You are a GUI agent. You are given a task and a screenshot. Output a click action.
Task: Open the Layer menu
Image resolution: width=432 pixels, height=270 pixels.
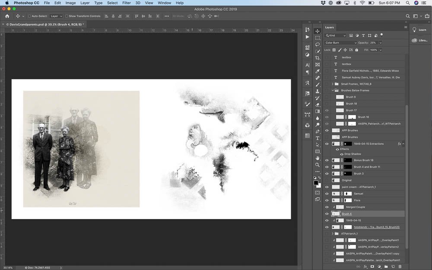85,3
